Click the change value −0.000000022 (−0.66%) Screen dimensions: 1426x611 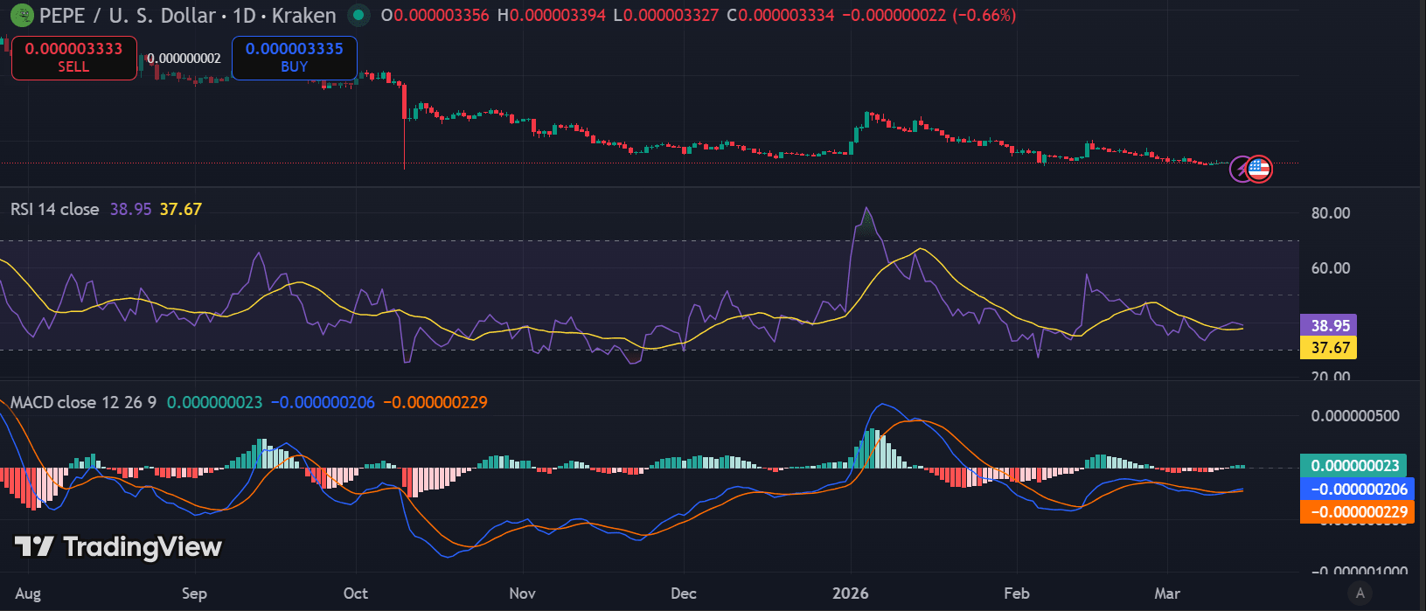click(929, 15)
